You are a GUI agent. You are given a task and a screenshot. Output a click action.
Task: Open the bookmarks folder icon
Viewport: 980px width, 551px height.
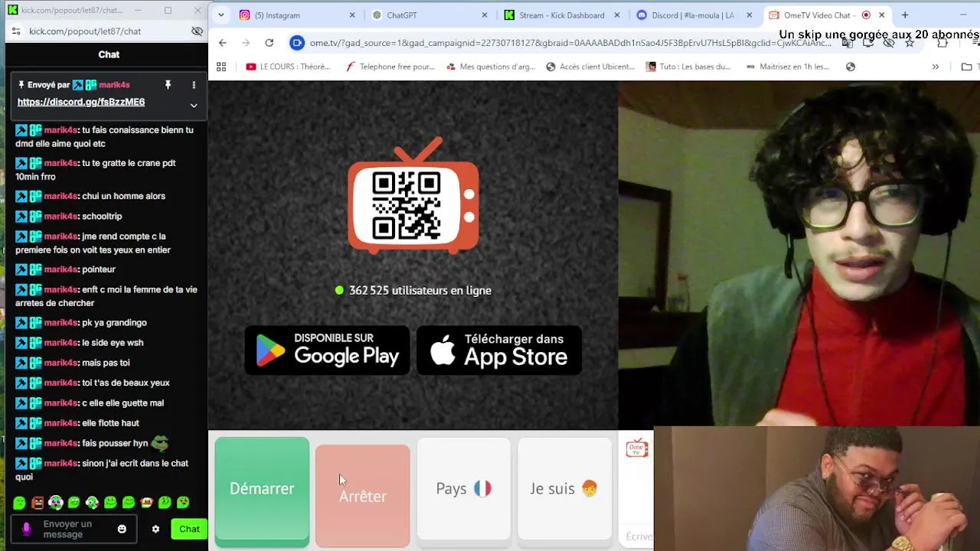pyautogui.click(x=967, y=67)
